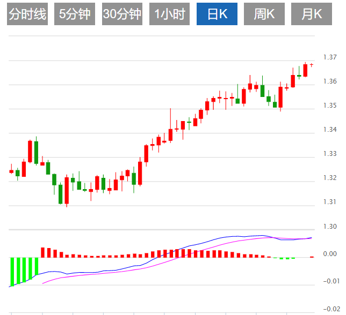Switch to the 月K monthly tab
346x315 pixels.
(x=312, y=14)
